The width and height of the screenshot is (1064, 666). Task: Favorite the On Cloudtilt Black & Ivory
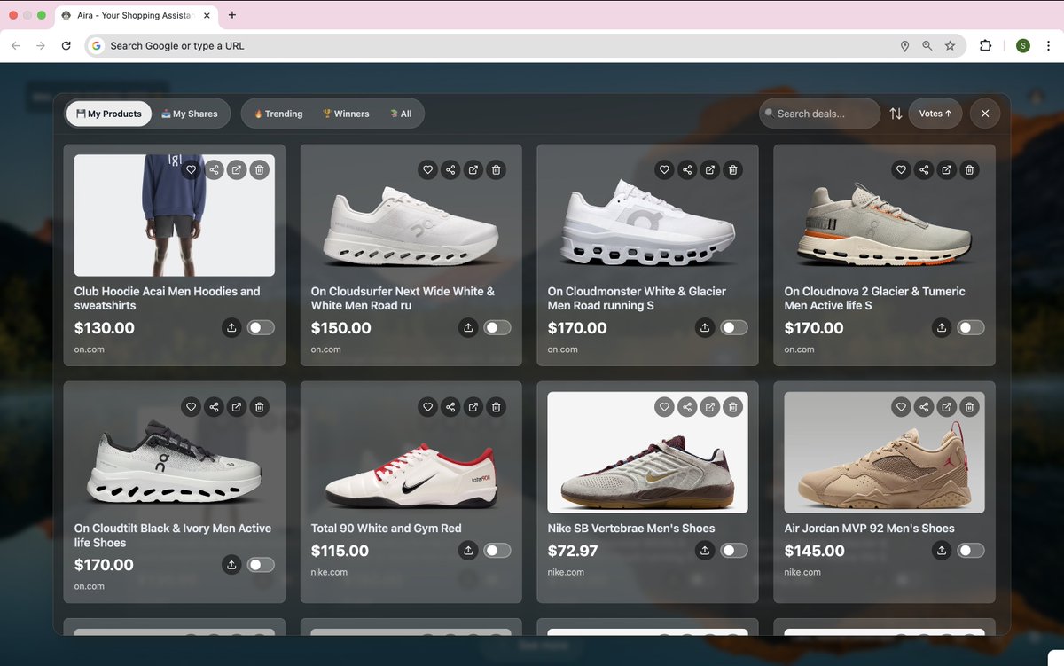191,406
